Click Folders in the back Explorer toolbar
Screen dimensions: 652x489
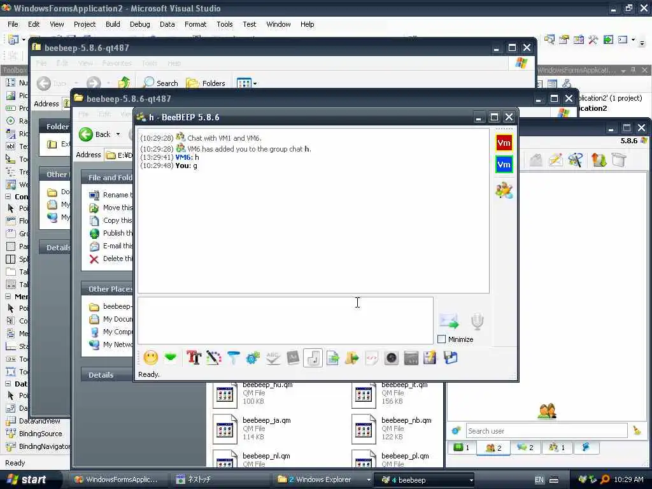(206, 83)
